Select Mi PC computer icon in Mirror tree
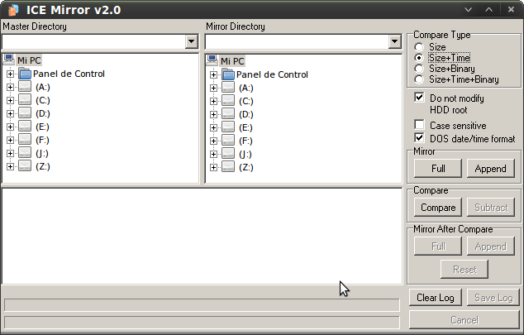 [x=212, y=60]
